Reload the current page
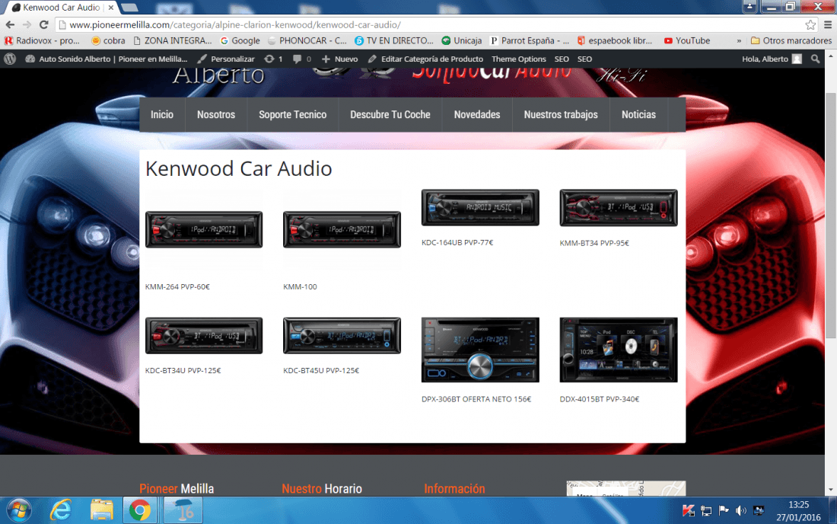The width and height of the screenshot is (837, 524). coord(44,24)
